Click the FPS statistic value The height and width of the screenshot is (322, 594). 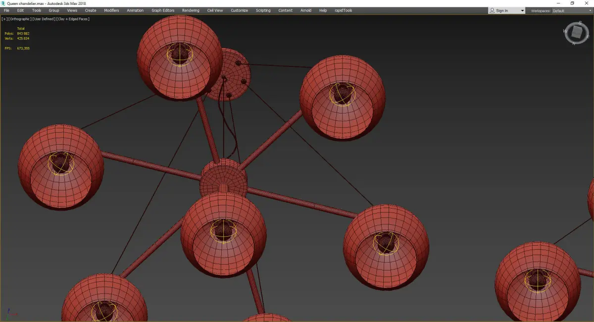coord(23,48)
